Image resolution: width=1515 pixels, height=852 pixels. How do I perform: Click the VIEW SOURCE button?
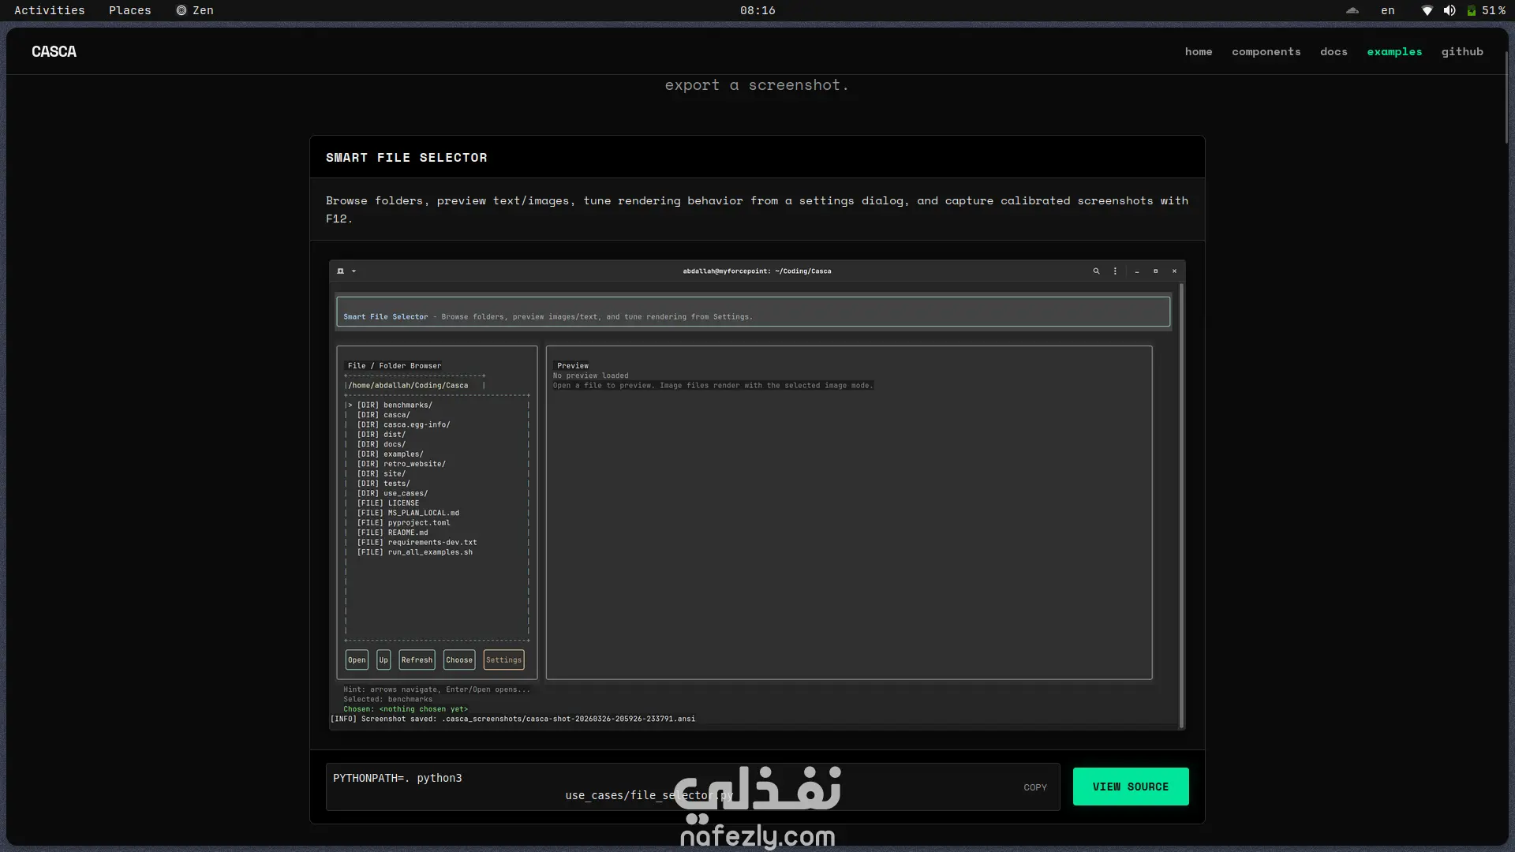1130,787
